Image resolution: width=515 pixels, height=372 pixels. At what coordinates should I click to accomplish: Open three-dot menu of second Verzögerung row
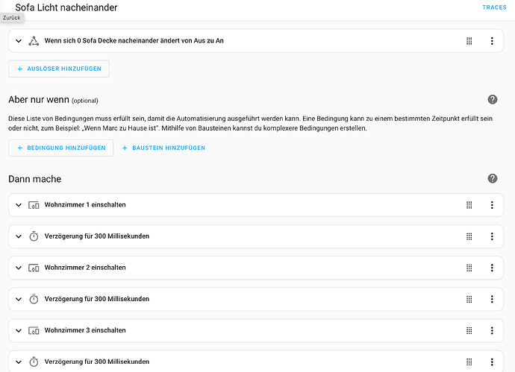[492, 299]
